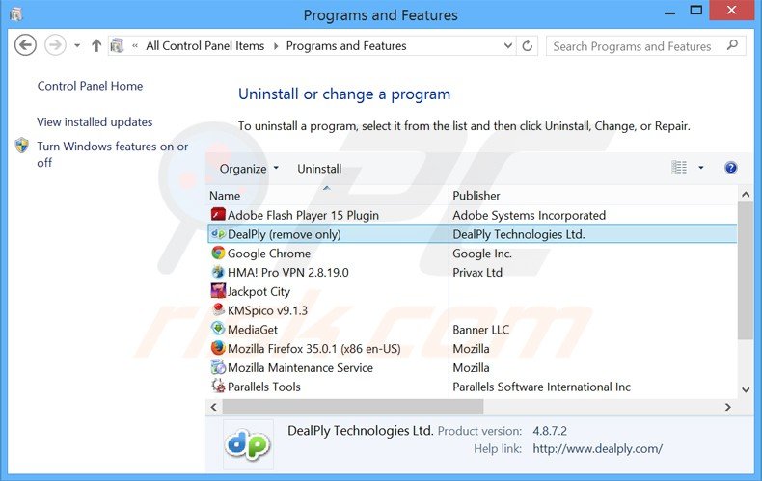The height and width of the screenshot is (481, 762).
Task: Click the Control Panel icon in the address bar
Action: [x=117, y=45]
